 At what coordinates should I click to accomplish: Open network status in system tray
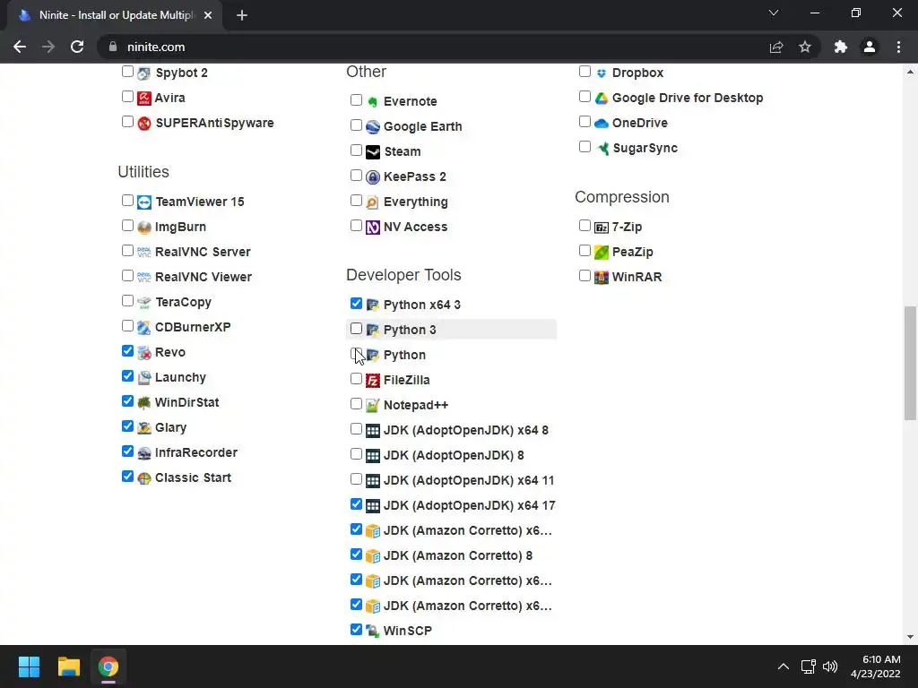click(x=809, y=666)
